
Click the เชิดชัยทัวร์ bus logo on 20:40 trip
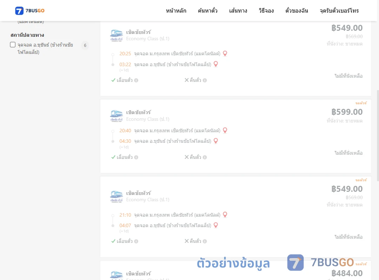[x=117, y=116]
